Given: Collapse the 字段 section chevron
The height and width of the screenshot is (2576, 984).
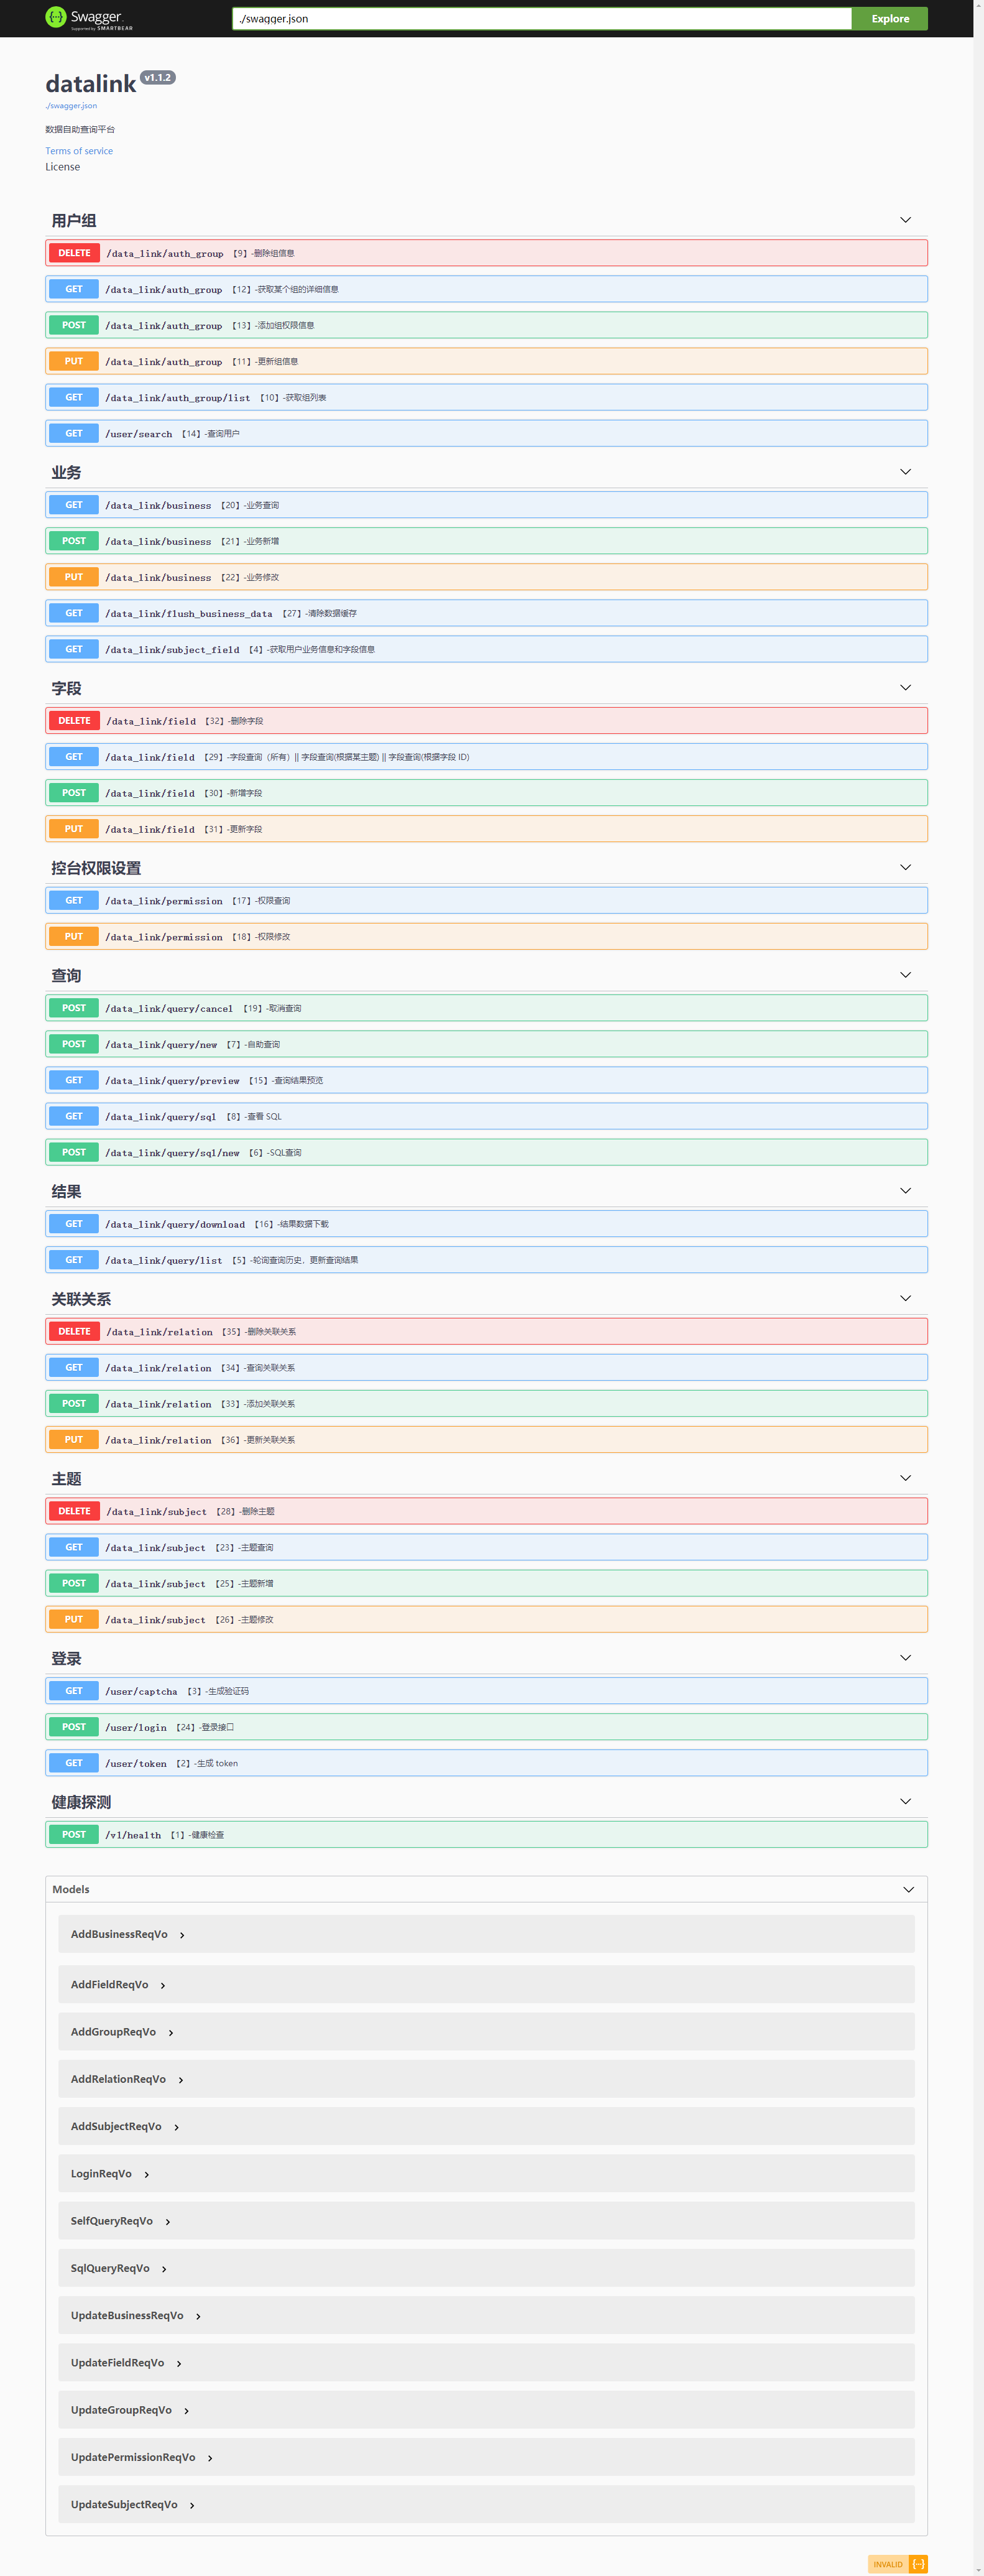Looking at the screenshot, I should click(x=905, y=688).
